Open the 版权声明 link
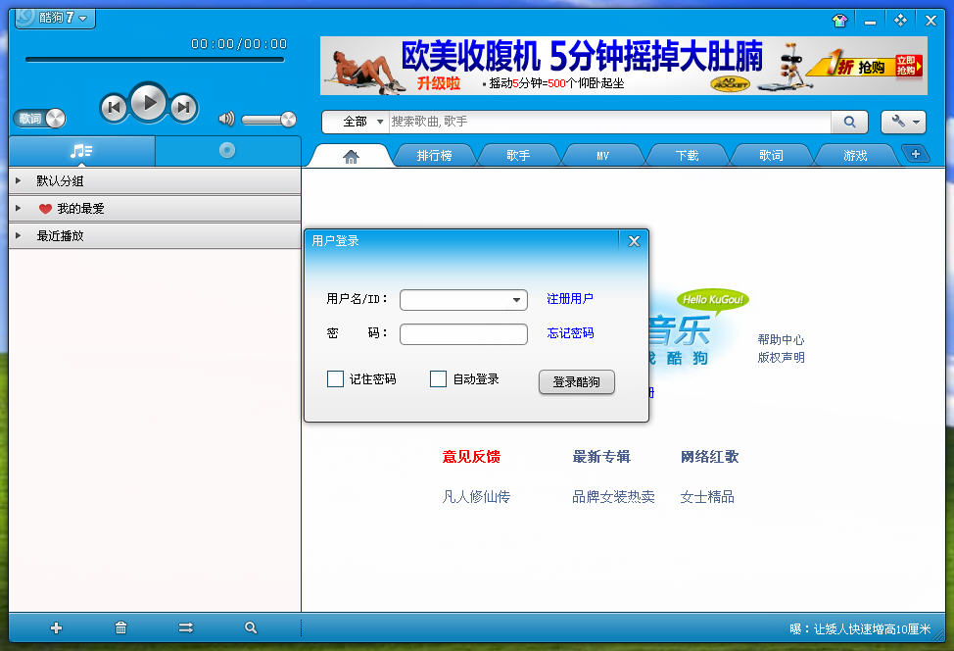 [781, 358]
